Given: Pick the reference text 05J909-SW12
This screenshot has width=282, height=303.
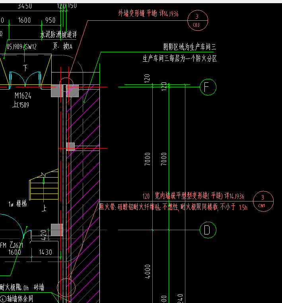Looking at the screenshot, I should click(x=21, y=47).
